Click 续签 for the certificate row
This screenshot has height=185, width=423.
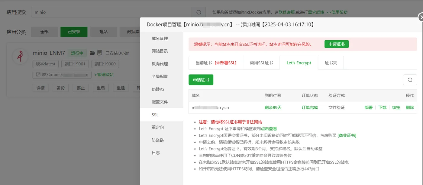(396, 107)
